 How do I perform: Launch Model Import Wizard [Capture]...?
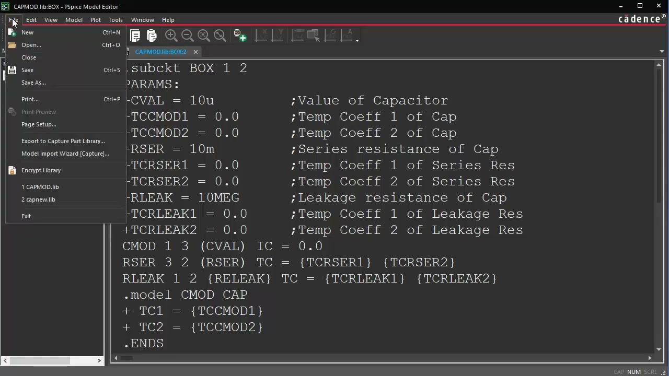(x=65, y=154)
